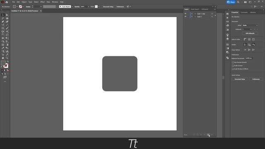Select the Magic Wand tool
This screenshot has height=149, width=265.
[x=3, y=18]
